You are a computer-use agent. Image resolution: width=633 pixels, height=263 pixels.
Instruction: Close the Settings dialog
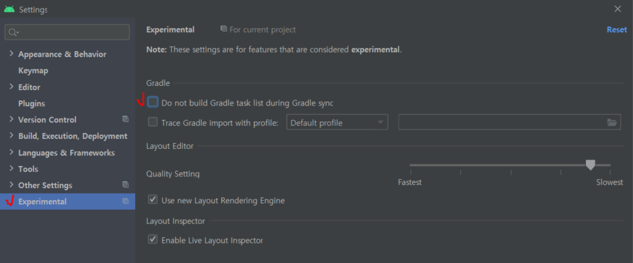(x=618, y=9)
